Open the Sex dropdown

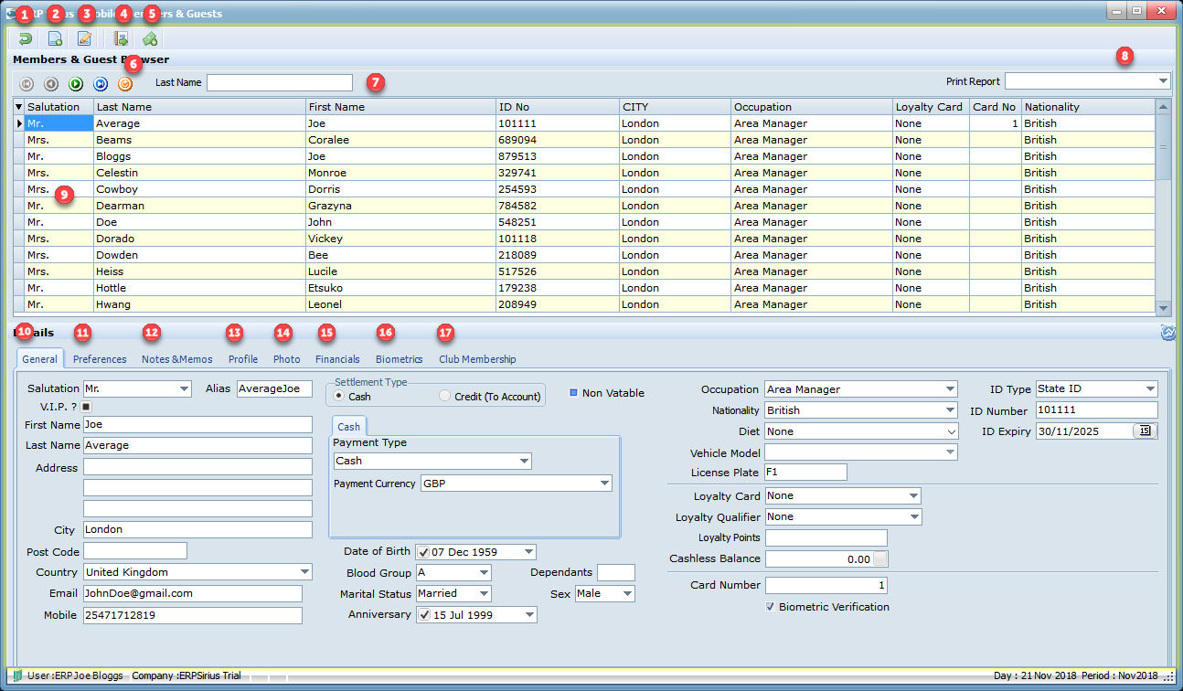627,594
